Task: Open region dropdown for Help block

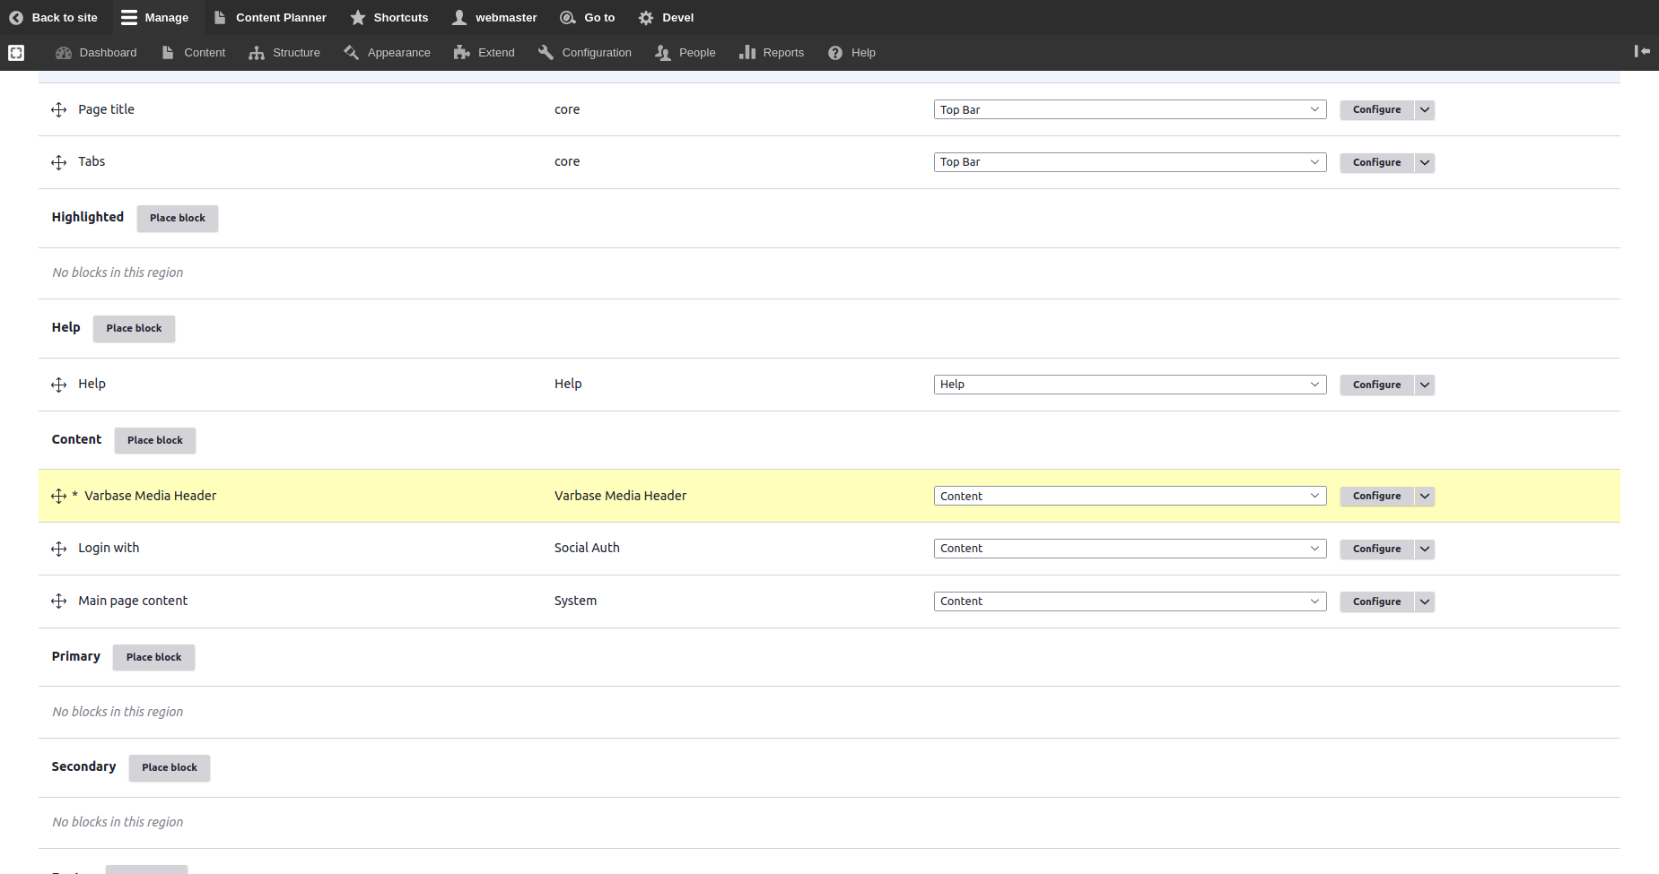Action: [1130, 385]
